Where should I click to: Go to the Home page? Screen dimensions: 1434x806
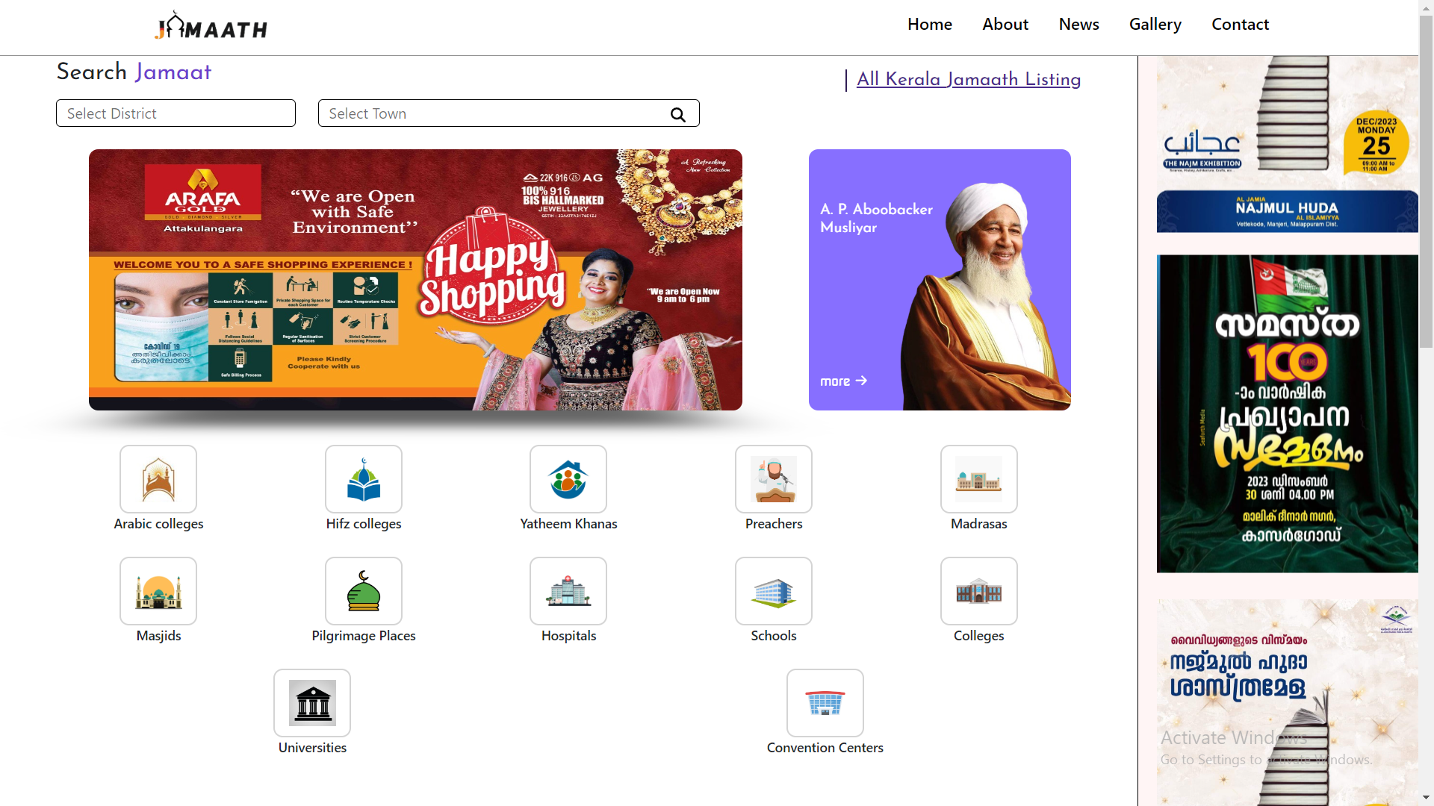930,25
